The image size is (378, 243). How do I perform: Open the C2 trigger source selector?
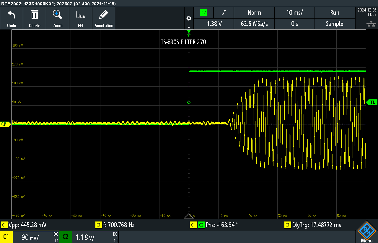(x=203, y=13)
